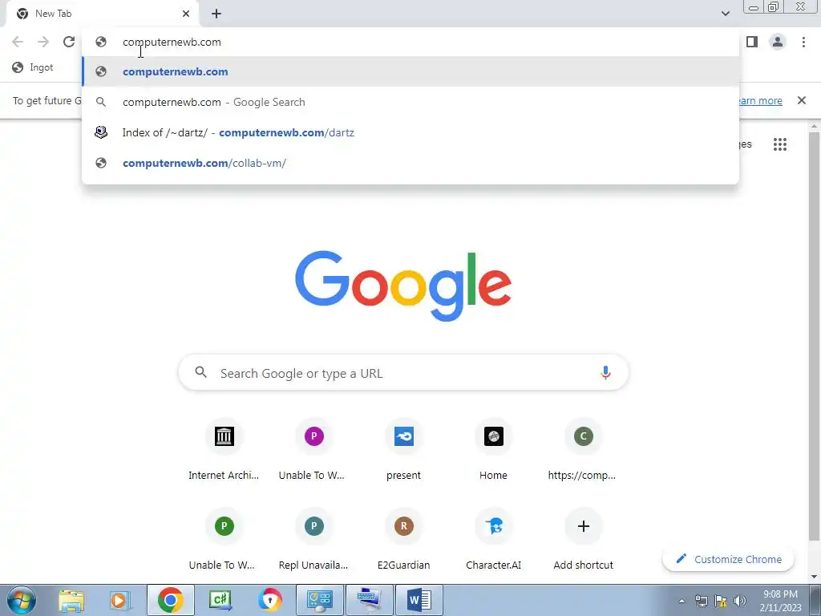Click the Learn more link
Viewport: 821px width, 616px height.
(x=760, y=100)
